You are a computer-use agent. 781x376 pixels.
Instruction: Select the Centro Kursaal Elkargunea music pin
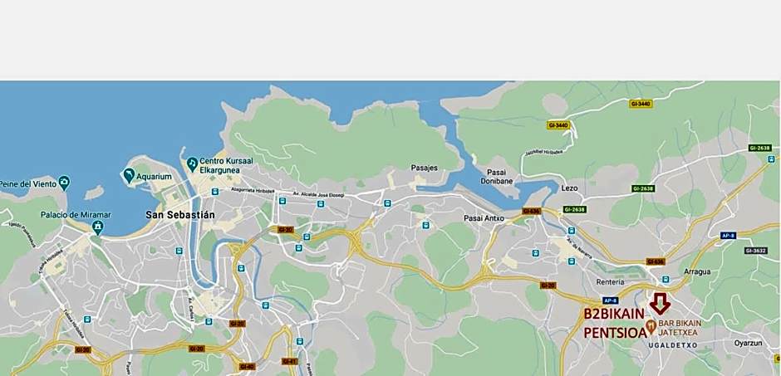[192, 164]
